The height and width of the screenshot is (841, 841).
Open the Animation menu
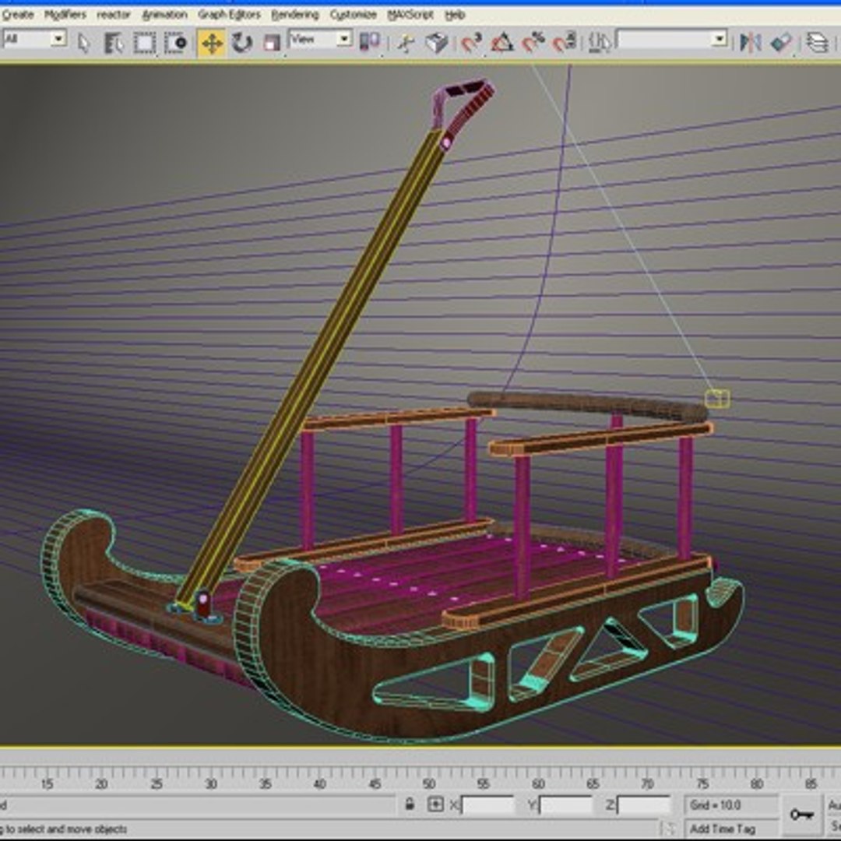[164, 15]
